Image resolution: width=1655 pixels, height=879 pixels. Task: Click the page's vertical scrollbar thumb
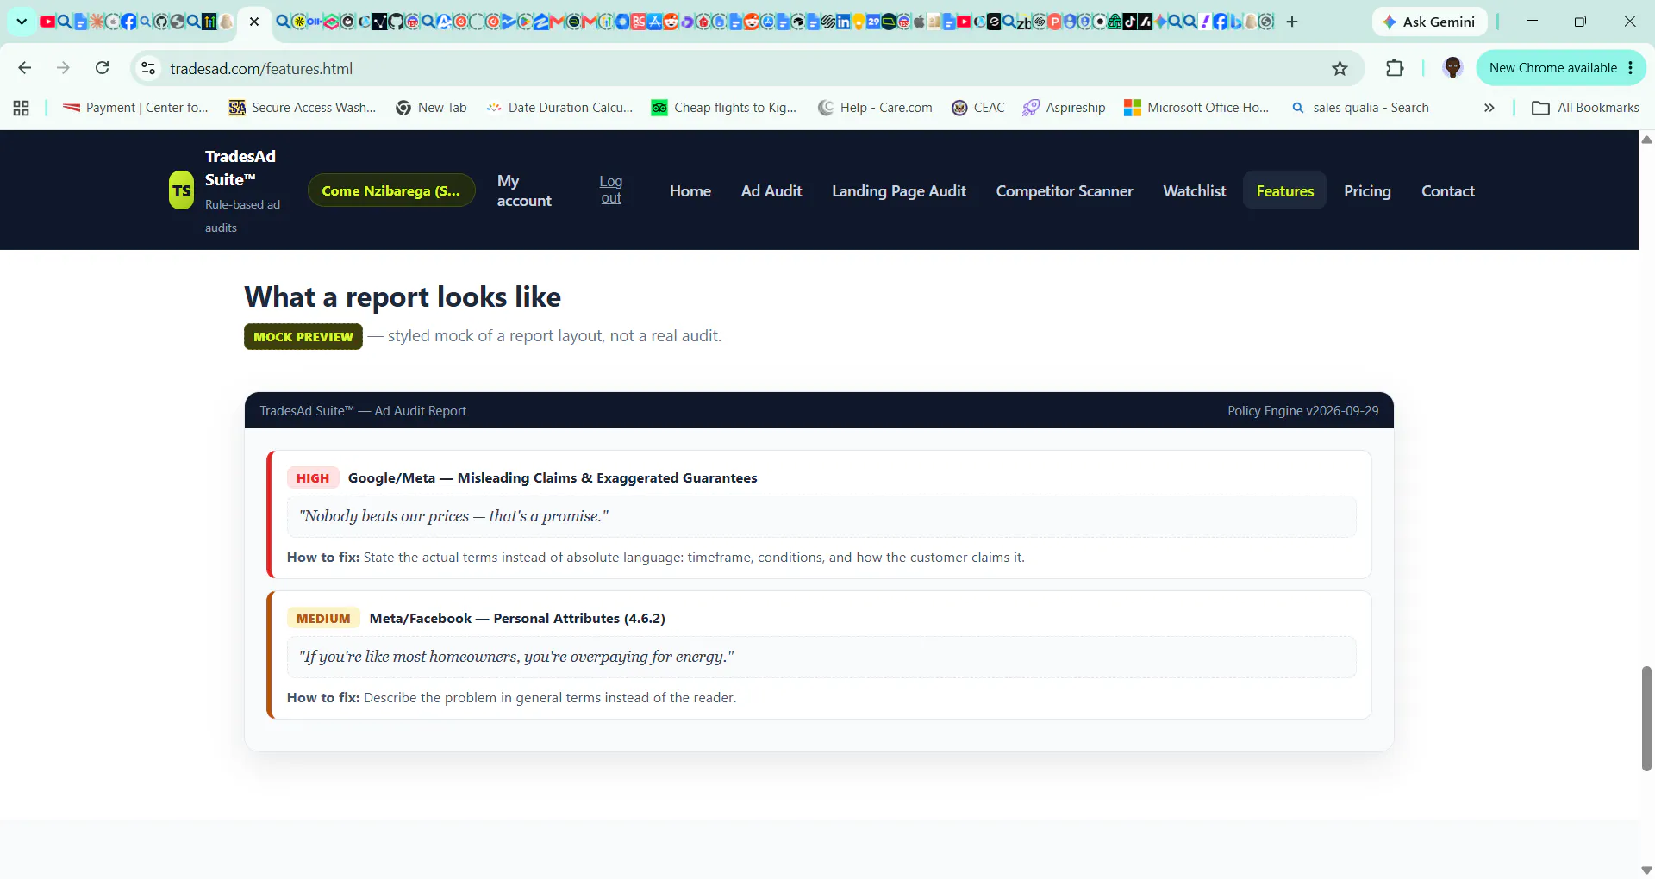(1646, 718)
